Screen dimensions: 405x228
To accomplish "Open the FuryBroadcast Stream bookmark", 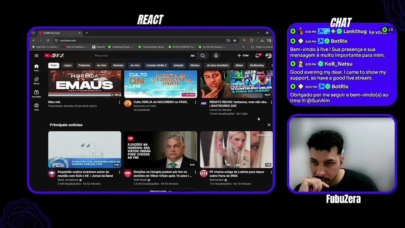I will (x=152, y=47).
